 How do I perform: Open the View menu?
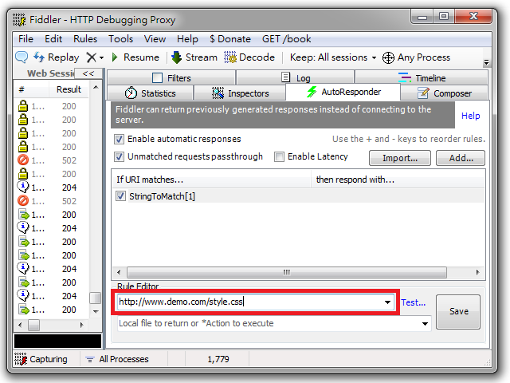click(155, 39)
